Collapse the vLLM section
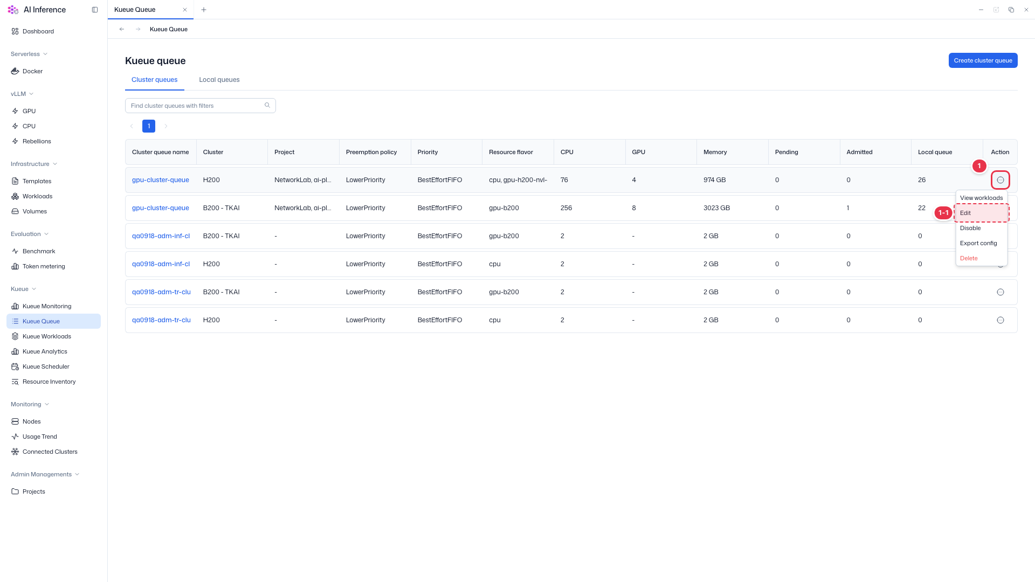The height and width of the screenshot is (582, 1035). (x=22, y=94)
